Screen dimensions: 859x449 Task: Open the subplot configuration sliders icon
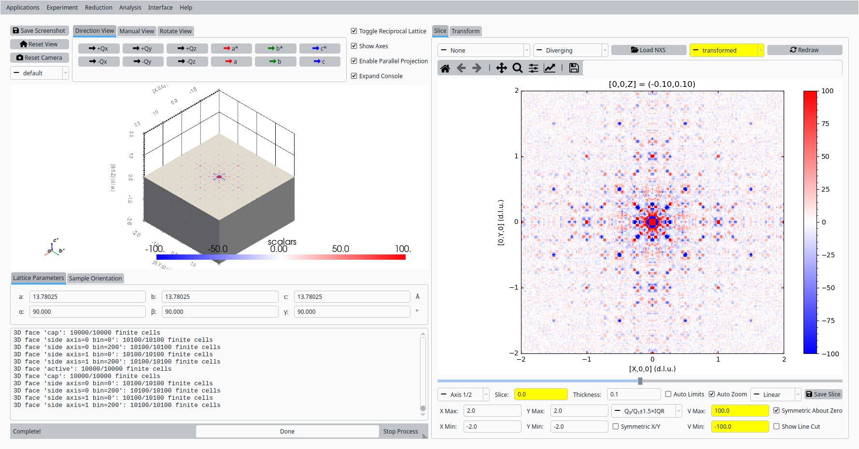[x=534, y=68]
